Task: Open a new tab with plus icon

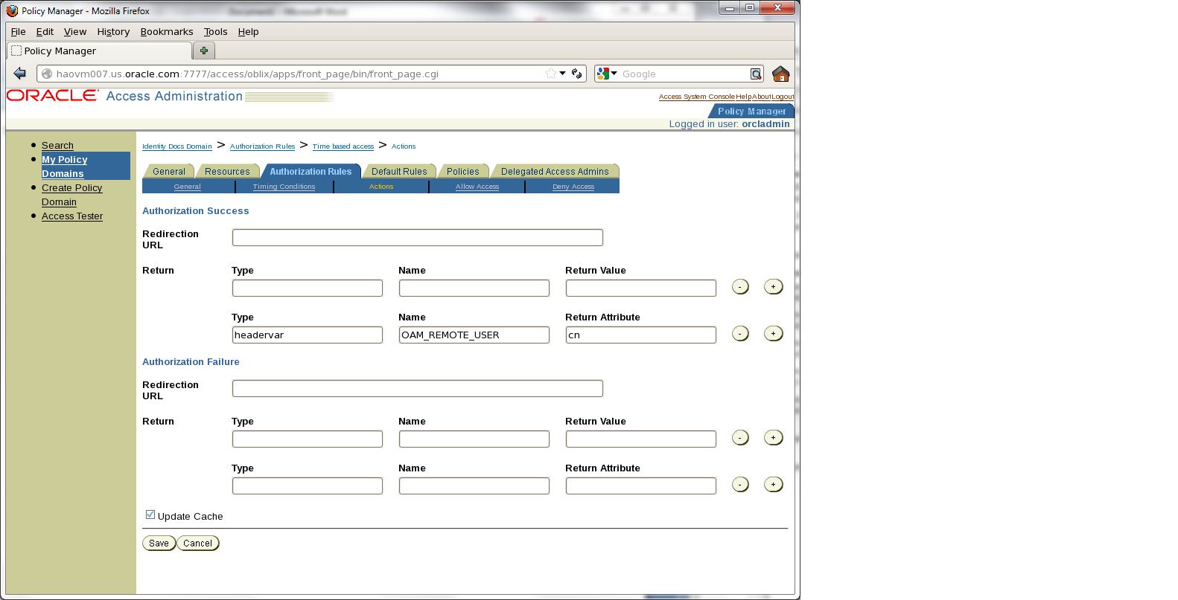Action: coord(204,51)
